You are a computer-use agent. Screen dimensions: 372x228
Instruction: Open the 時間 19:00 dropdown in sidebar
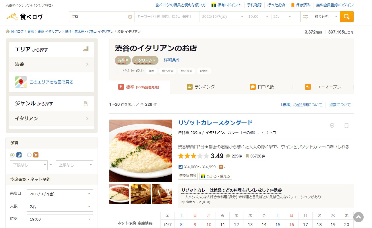tap(60, 219)
